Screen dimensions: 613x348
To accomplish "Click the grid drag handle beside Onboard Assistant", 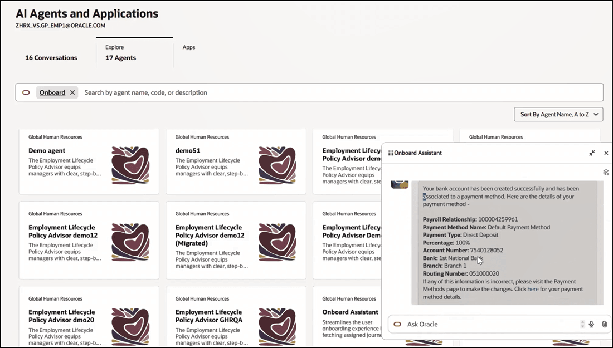I will pos(391,153).
